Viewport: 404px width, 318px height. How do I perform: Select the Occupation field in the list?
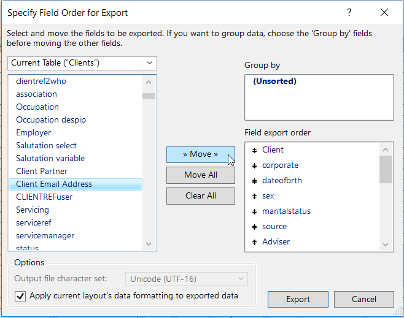(x=37, y=107)
